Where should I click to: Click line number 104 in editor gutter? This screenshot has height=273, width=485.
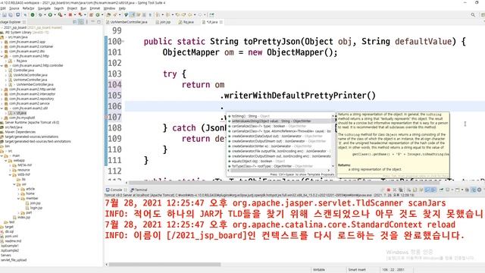point(114,84)
